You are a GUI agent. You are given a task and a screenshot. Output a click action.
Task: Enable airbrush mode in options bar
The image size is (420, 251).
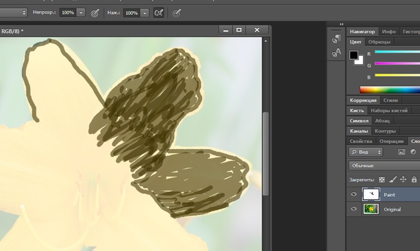(x=158, y=12)
